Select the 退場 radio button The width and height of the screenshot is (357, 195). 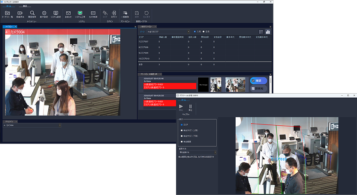[x=204, y=31]
